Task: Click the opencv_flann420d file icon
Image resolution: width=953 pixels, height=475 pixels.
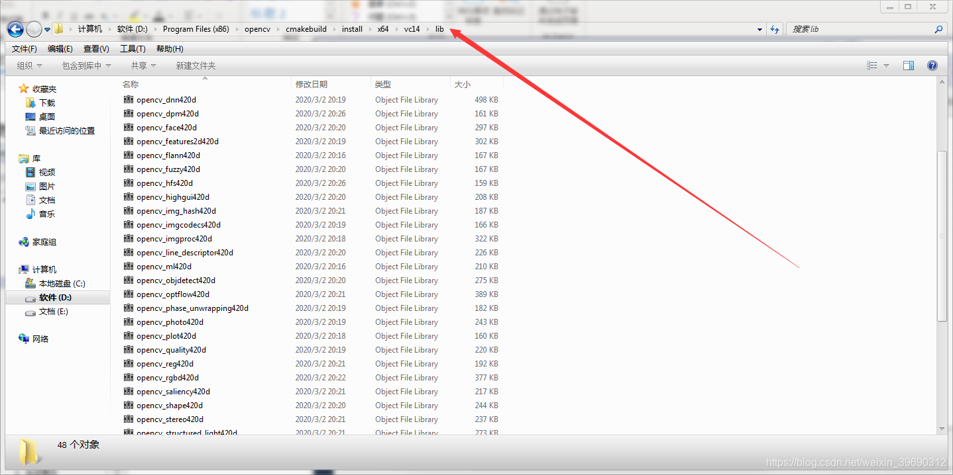Action: click(129, 155)
